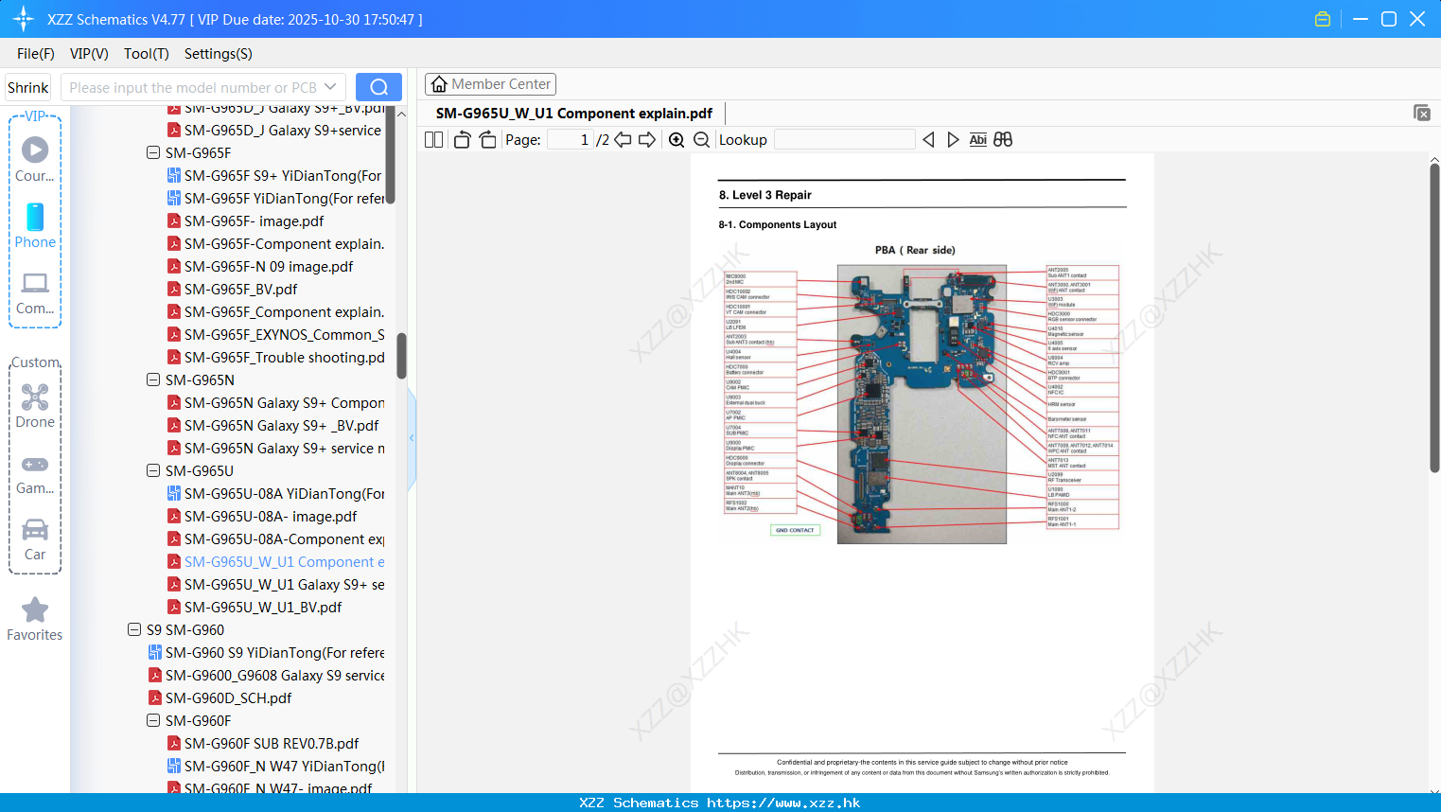This screenshot has width=1441, height=812.
Task: Toggle the two-page view icon
Action: coord(433,140)
